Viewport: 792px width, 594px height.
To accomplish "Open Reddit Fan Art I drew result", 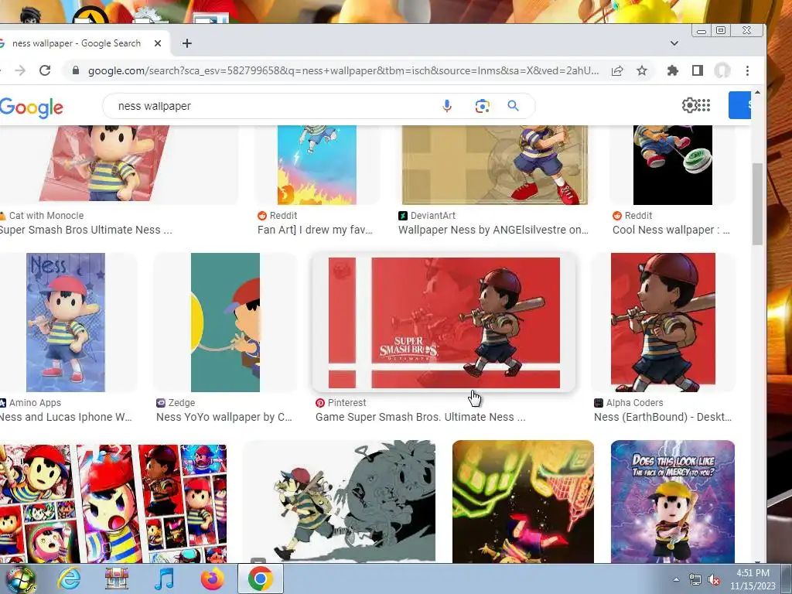I will [x=316, y=230].
